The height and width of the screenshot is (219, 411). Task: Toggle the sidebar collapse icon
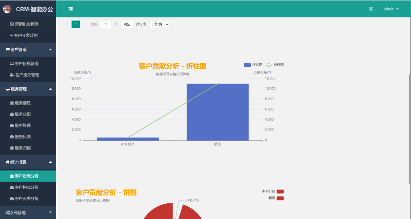pos(71,9)
